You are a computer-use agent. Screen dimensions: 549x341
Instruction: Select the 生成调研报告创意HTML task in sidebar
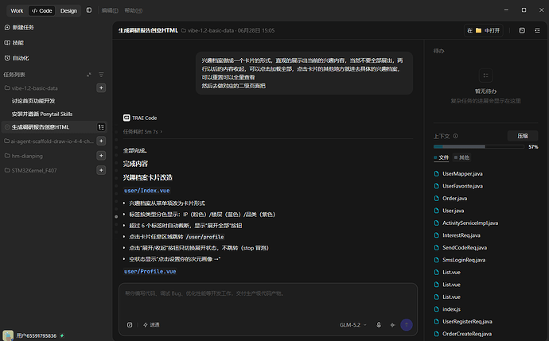[54, 127]
